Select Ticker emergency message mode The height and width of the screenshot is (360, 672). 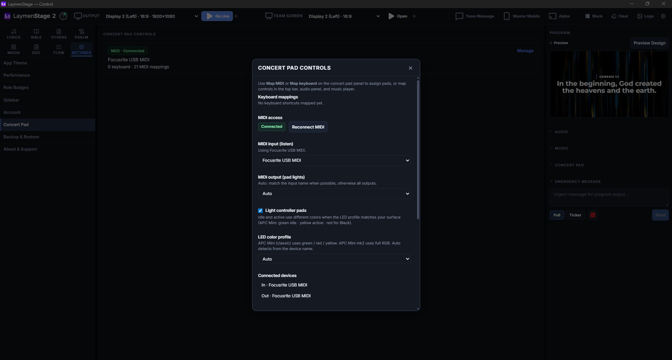click(x=575, y=215)
